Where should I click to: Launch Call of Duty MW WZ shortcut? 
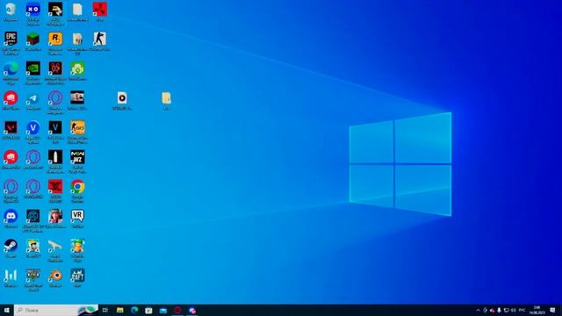[77, 157]
